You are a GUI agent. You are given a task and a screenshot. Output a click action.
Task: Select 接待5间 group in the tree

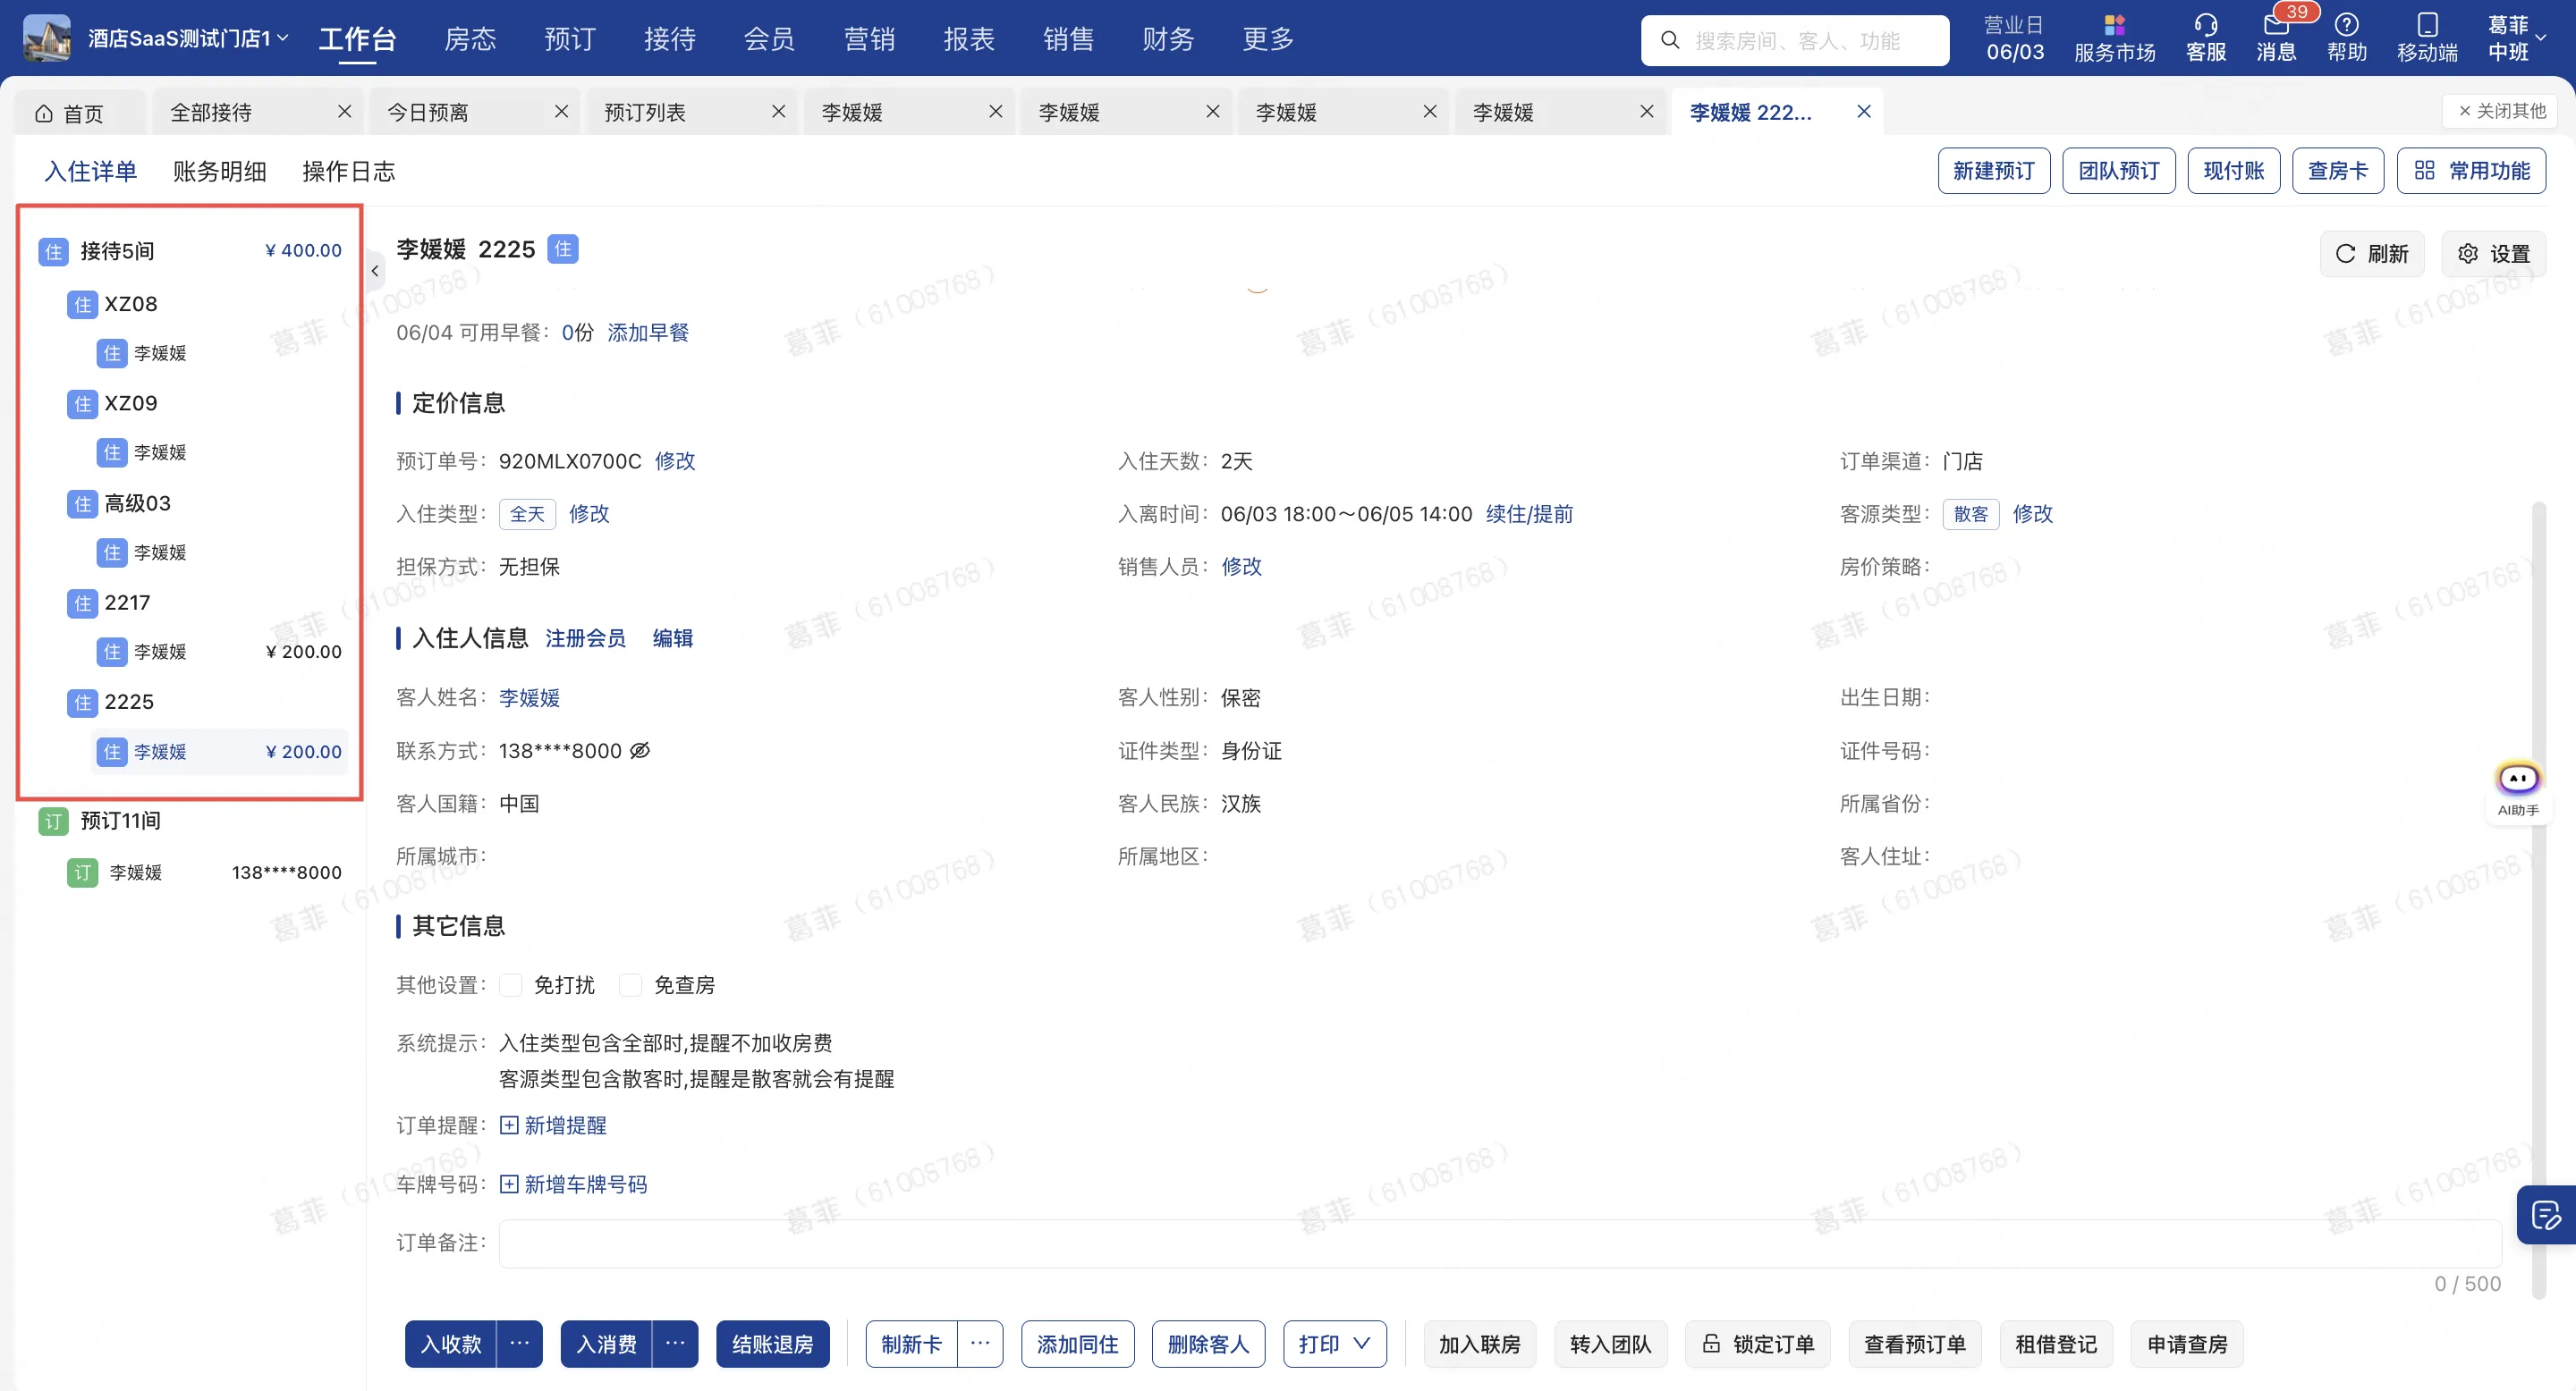(x=118, y=251)
